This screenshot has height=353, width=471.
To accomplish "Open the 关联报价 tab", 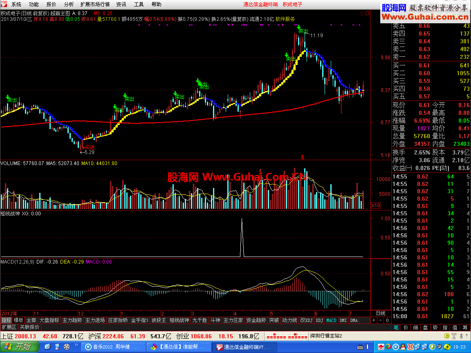I will 30,327.
